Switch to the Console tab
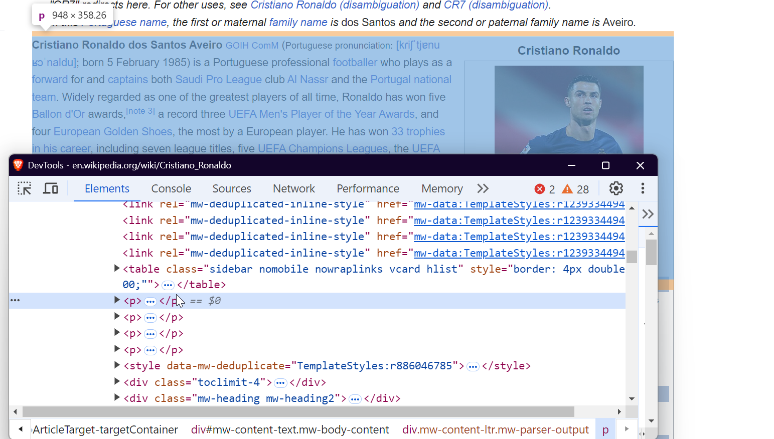Image resolution: width=774 pixels, height=439 pixels. tap(171, 188)
